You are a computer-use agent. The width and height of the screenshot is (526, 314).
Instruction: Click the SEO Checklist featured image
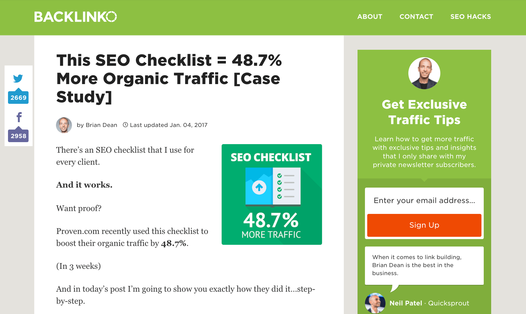click(x=272, y=194)
